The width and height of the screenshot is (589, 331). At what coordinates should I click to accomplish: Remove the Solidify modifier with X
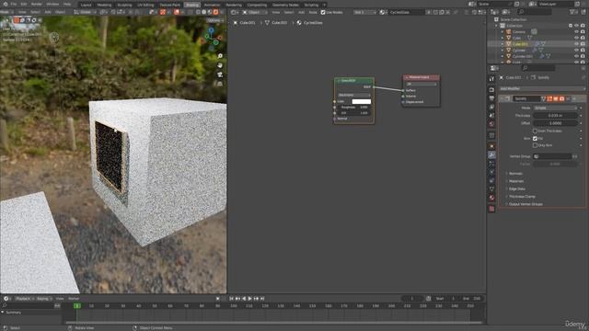tap(574, 98)
